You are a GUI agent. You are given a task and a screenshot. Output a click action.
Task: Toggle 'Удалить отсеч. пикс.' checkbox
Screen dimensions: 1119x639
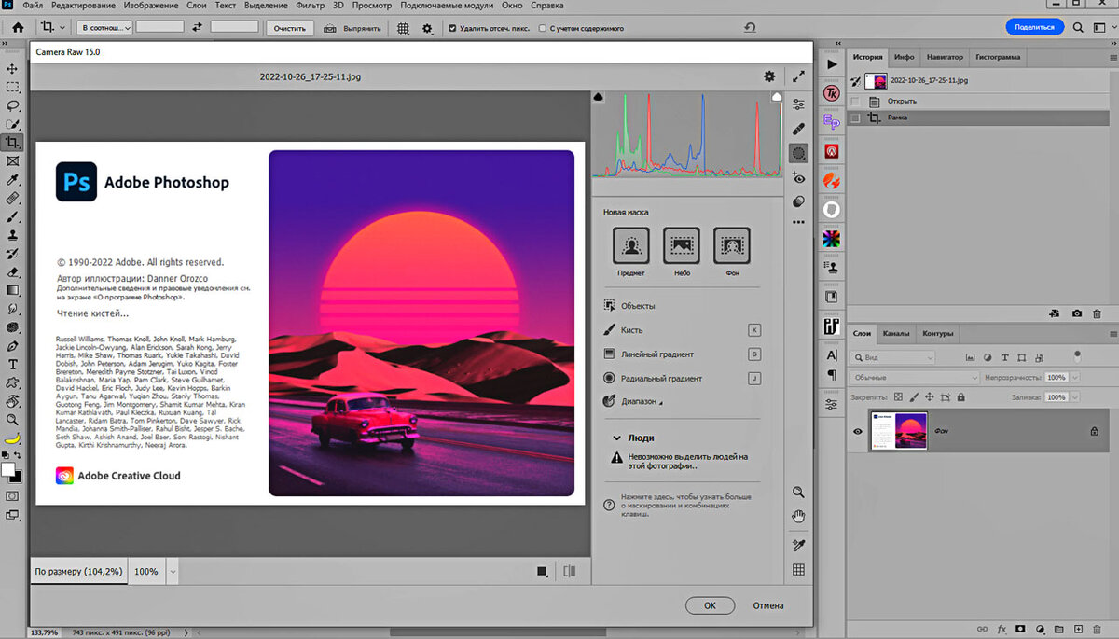[452, 28]
